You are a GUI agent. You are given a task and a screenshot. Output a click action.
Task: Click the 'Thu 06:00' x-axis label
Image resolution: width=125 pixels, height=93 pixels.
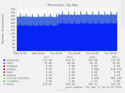click(x=74, y=53)
